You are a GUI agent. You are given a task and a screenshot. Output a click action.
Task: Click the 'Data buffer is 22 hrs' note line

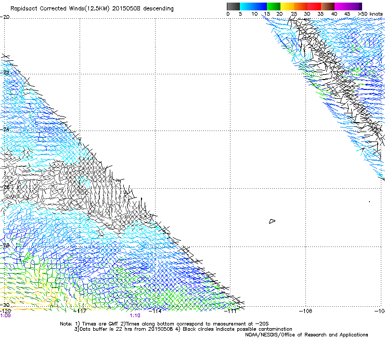183,329
